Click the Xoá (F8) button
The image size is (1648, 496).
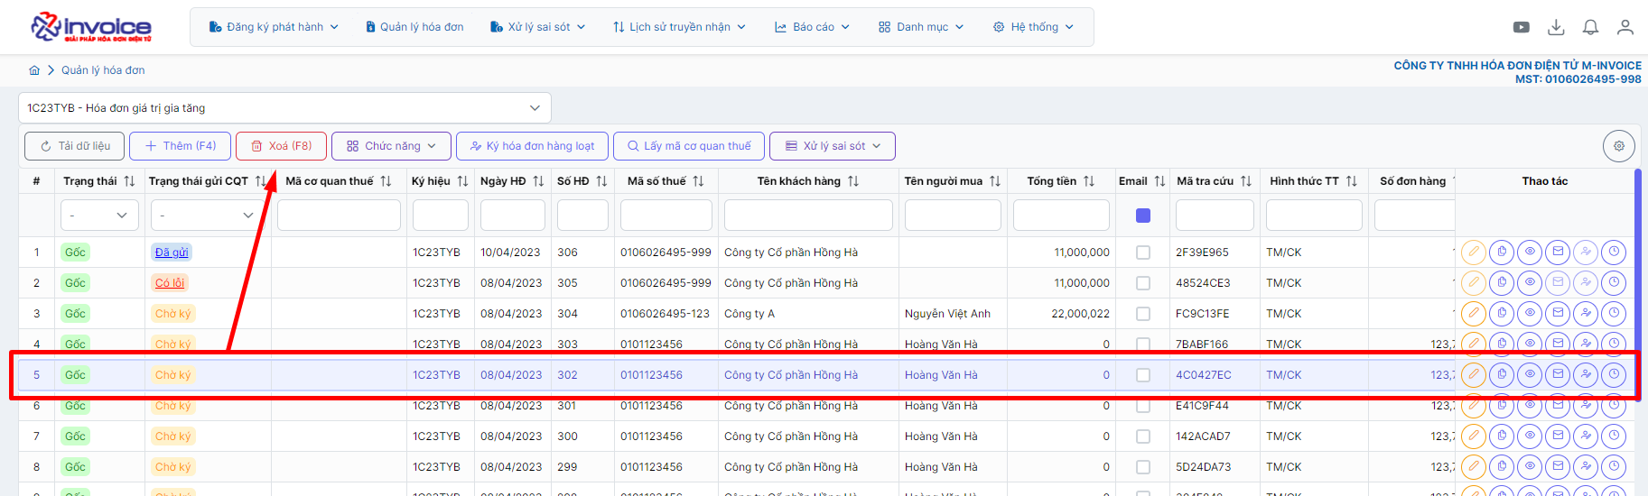point(281,146)
